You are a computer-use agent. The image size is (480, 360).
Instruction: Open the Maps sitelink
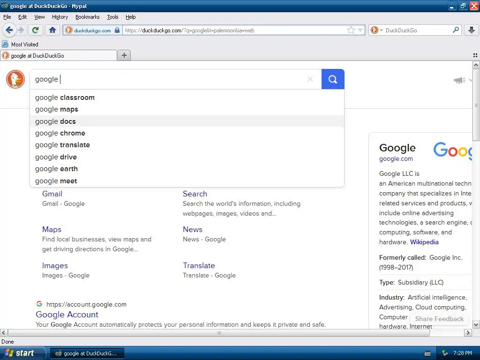tap(52, 229)
